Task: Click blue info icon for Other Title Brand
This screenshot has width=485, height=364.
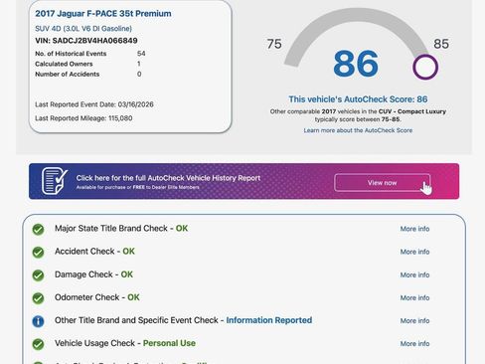Action: pyautogui.click(x=38, y=321)
